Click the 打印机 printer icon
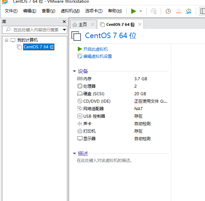The image size is (205, 201). (80, 131)
